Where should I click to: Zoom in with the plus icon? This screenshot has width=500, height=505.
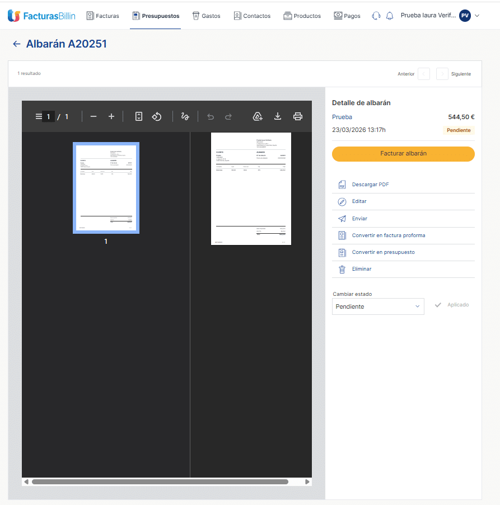coord(111,116)
